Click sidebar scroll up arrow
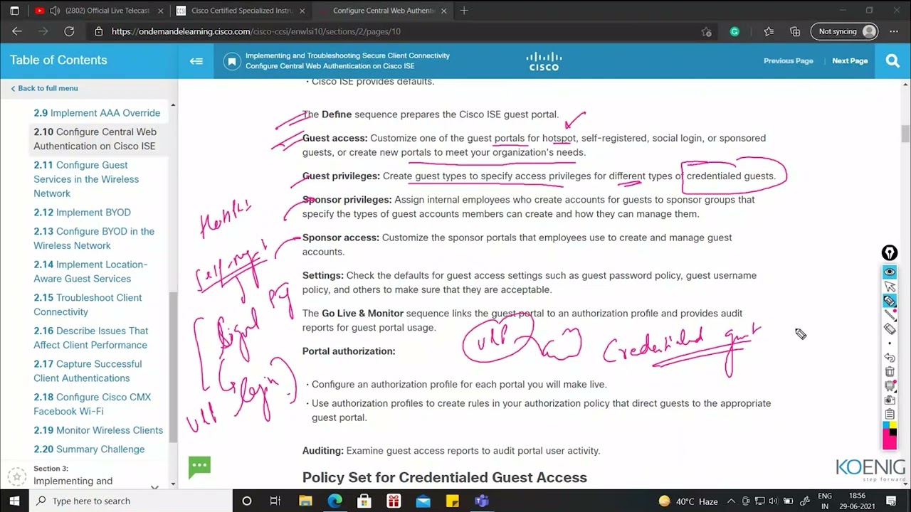 click(173, 105)
